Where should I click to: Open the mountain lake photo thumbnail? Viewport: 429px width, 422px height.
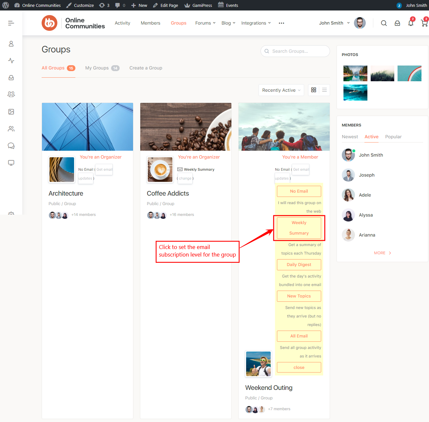click(355, 73)
